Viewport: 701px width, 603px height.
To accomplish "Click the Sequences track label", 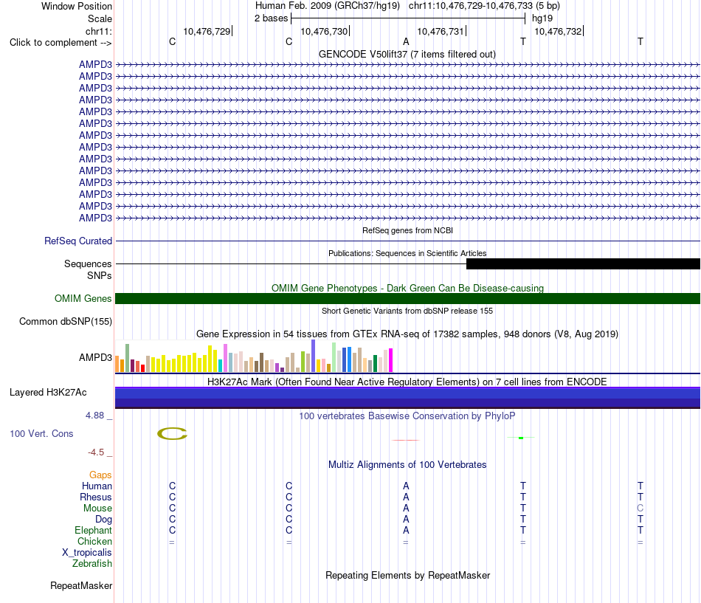I will (88, 263).
